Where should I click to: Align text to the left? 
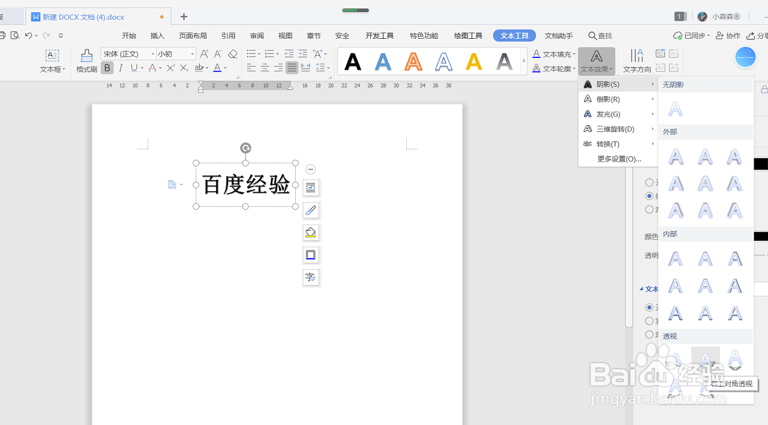point(251,68)
